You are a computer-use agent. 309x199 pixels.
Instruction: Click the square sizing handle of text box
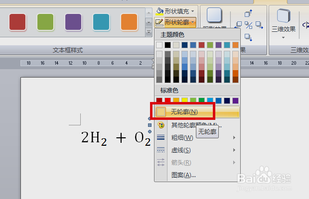(150, 125)
